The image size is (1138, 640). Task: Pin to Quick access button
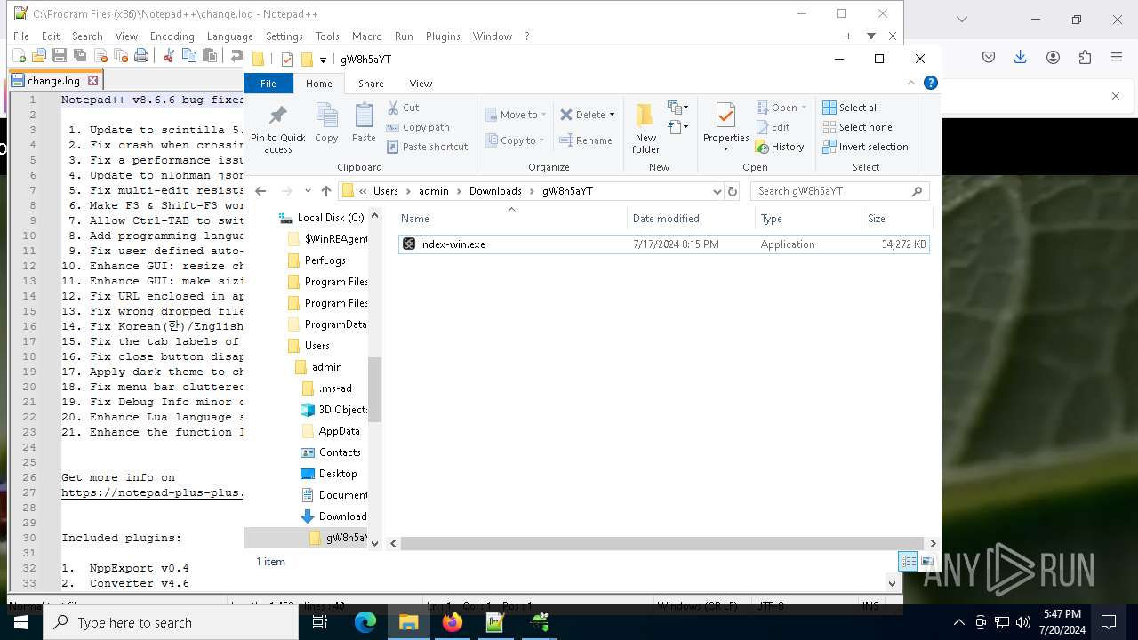click(x=277, y=130)
